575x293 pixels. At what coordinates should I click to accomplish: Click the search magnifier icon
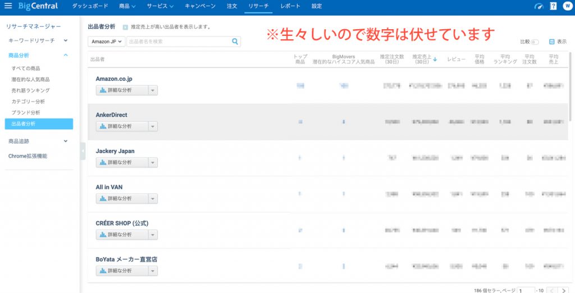point(235,42)
